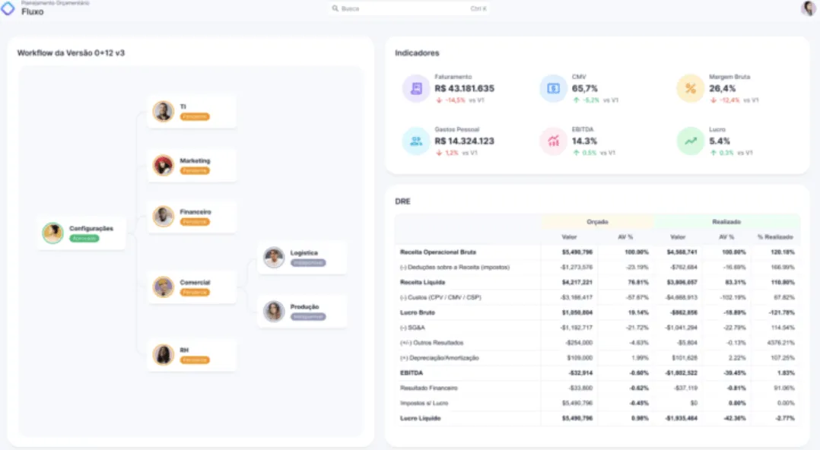Open the user profile avatar menu
The image size is (820, 450).
pos(809,8)
